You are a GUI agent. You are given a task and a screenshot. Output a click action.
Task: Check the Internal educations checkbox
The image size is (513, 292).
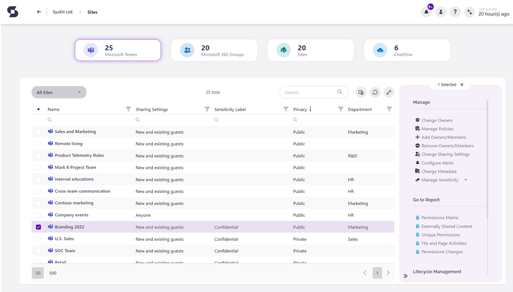tap(38, 179)
